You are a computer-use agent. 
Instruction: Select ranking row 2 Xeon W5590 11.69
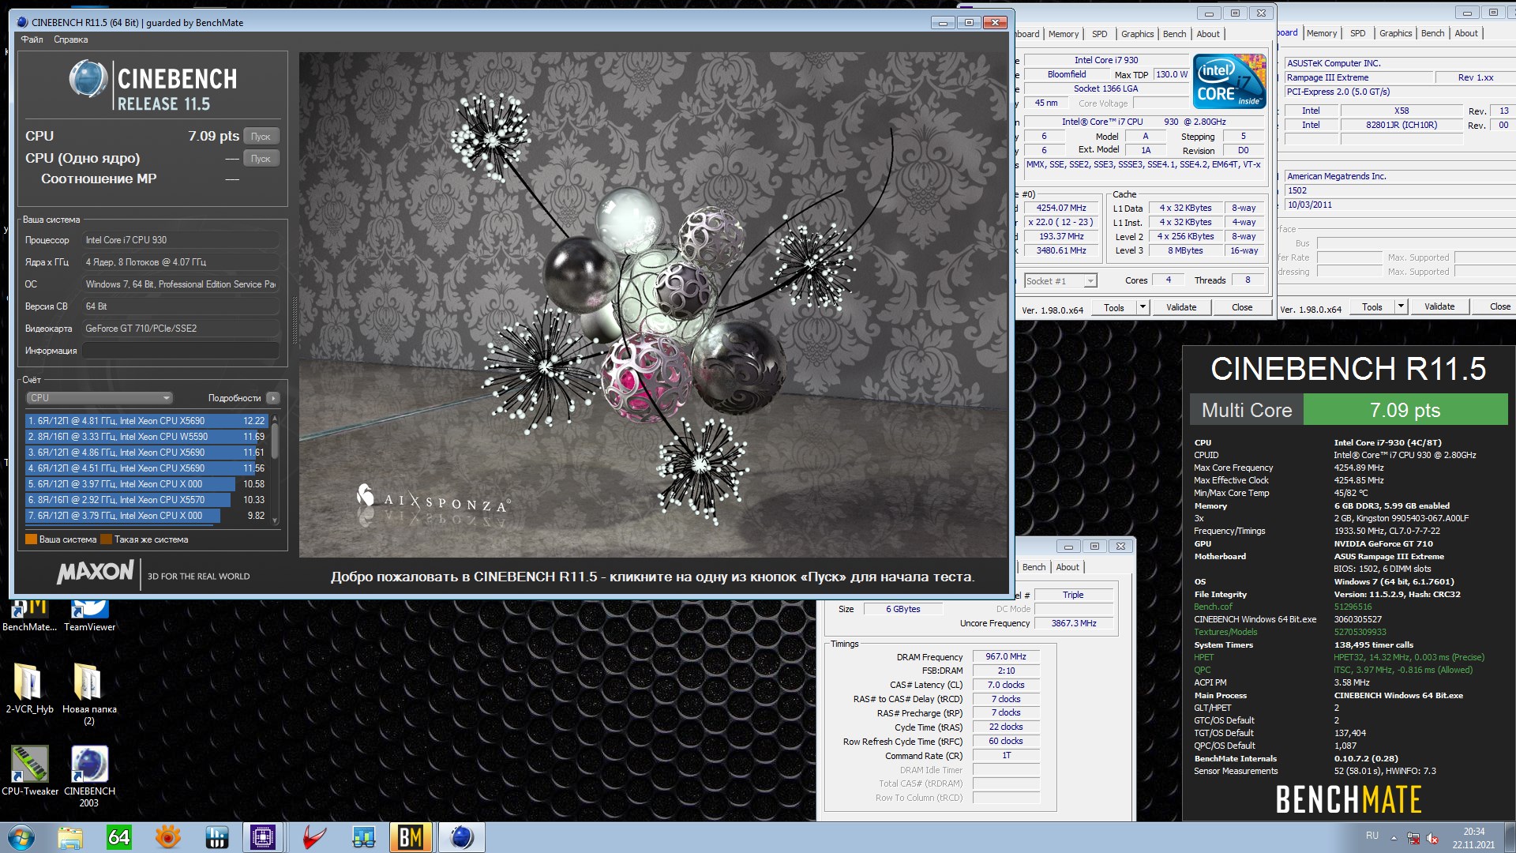pyautogui.click(x=147, y=437)
